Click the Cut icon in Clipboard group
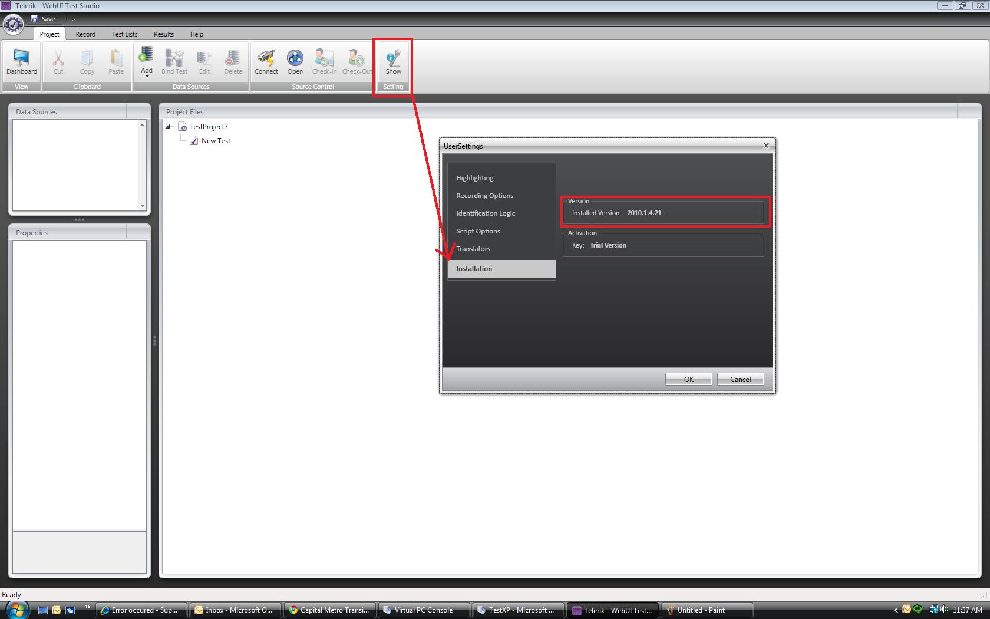 (58, 62)
